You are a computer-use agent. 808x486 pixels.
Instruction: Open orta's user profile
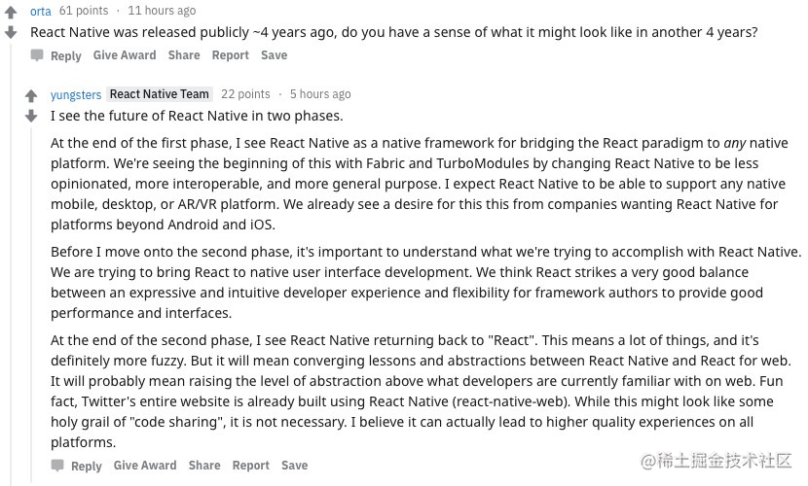pos(40,11)
